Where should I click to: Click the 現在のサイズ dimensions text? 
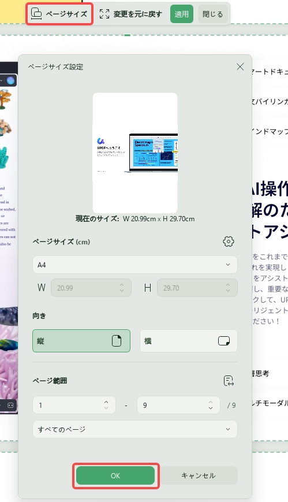(x=135, y=219)
